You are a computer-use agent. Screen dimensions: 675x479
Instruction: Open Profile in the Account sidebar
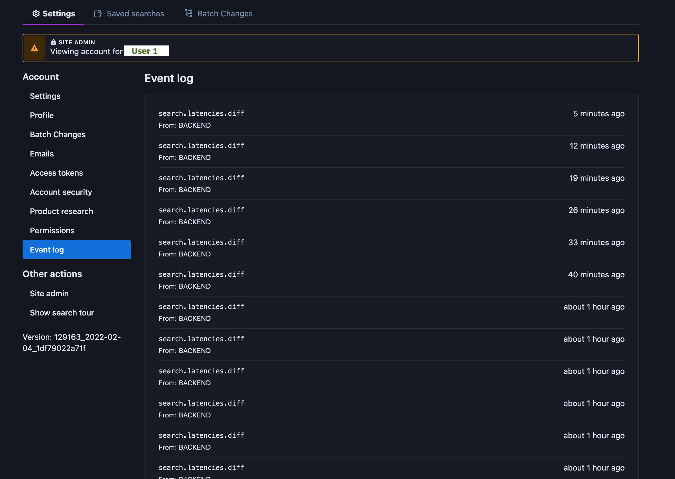[x=42, y=115]
